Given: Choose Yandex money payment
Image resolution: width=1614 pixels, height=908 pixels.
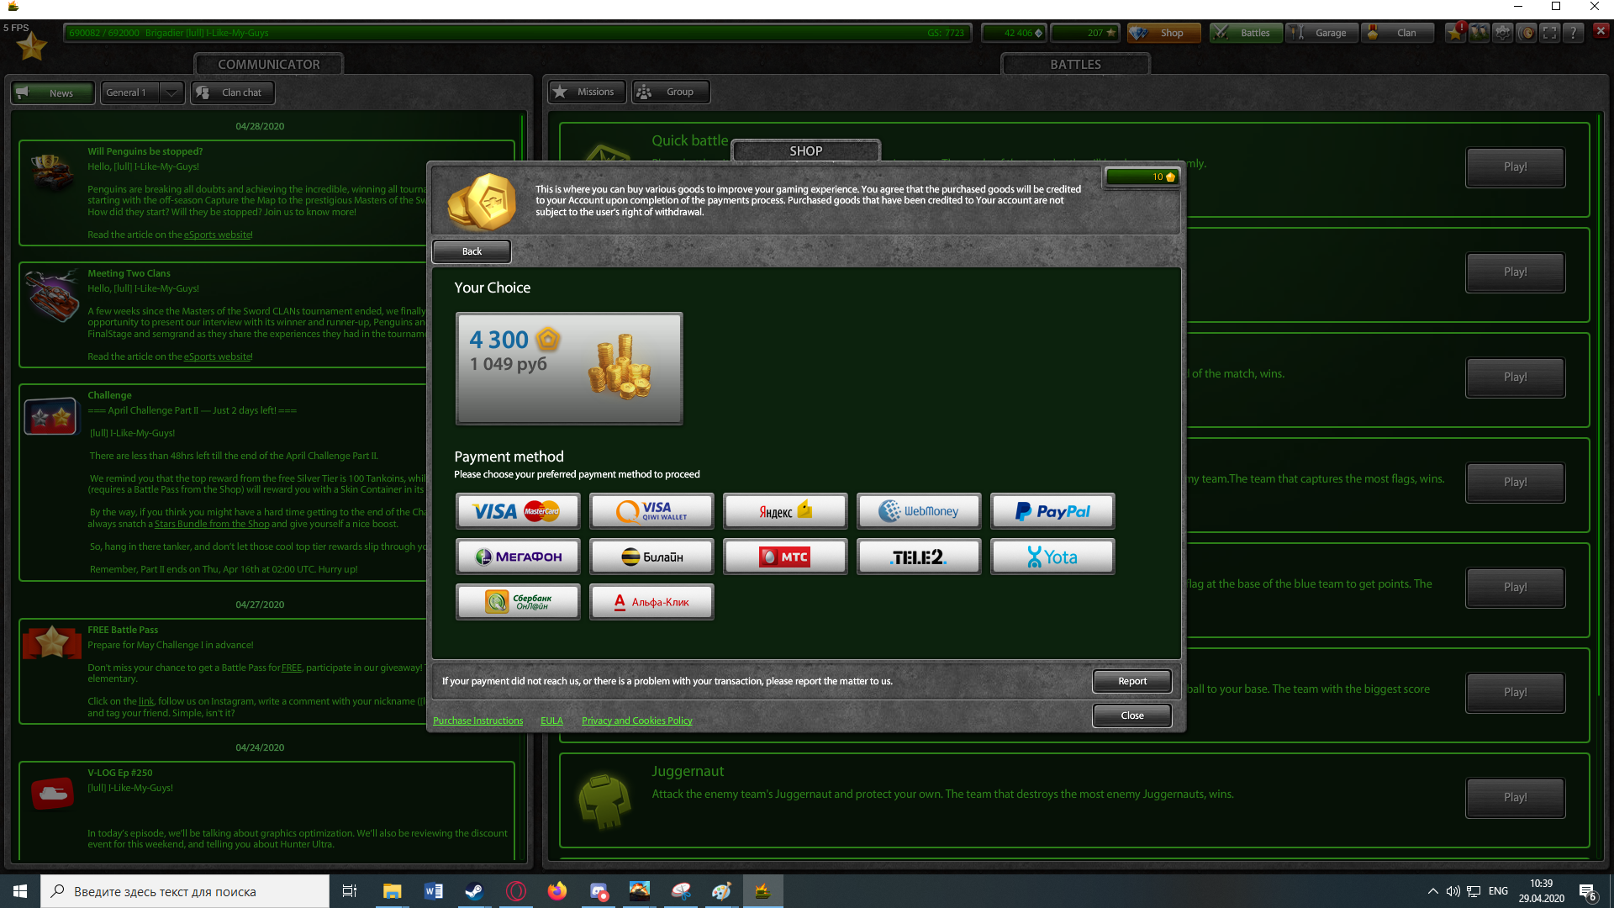Looking at the screenshot, I should pos(785,511).
